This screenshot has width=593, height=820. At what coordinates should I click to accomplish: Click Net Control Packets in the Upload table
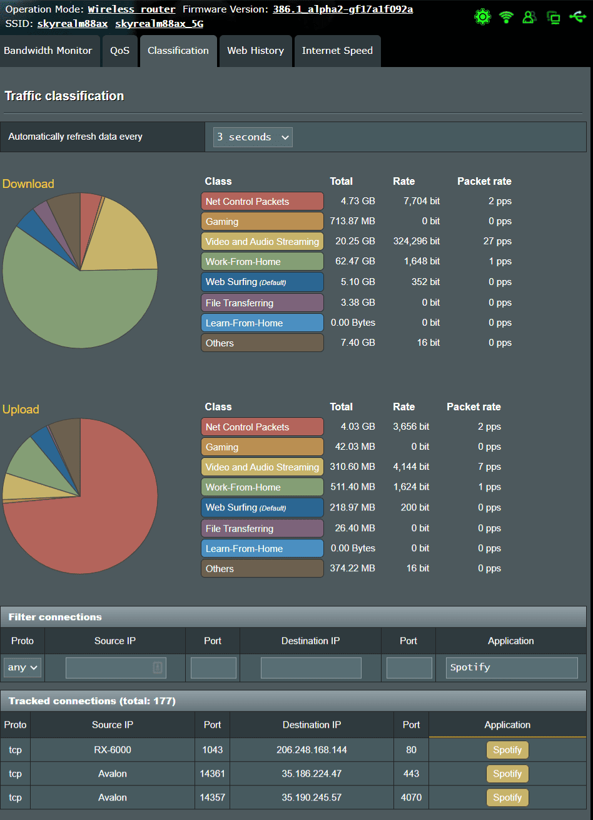point(262,427)
